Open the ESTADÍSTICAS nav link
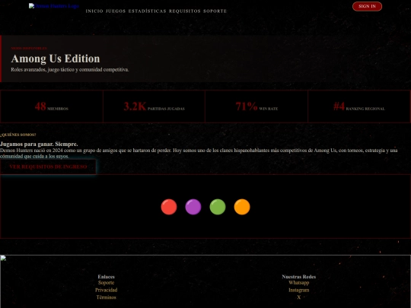Viewport: 411px width, 308px height. [x=148, y=11]
